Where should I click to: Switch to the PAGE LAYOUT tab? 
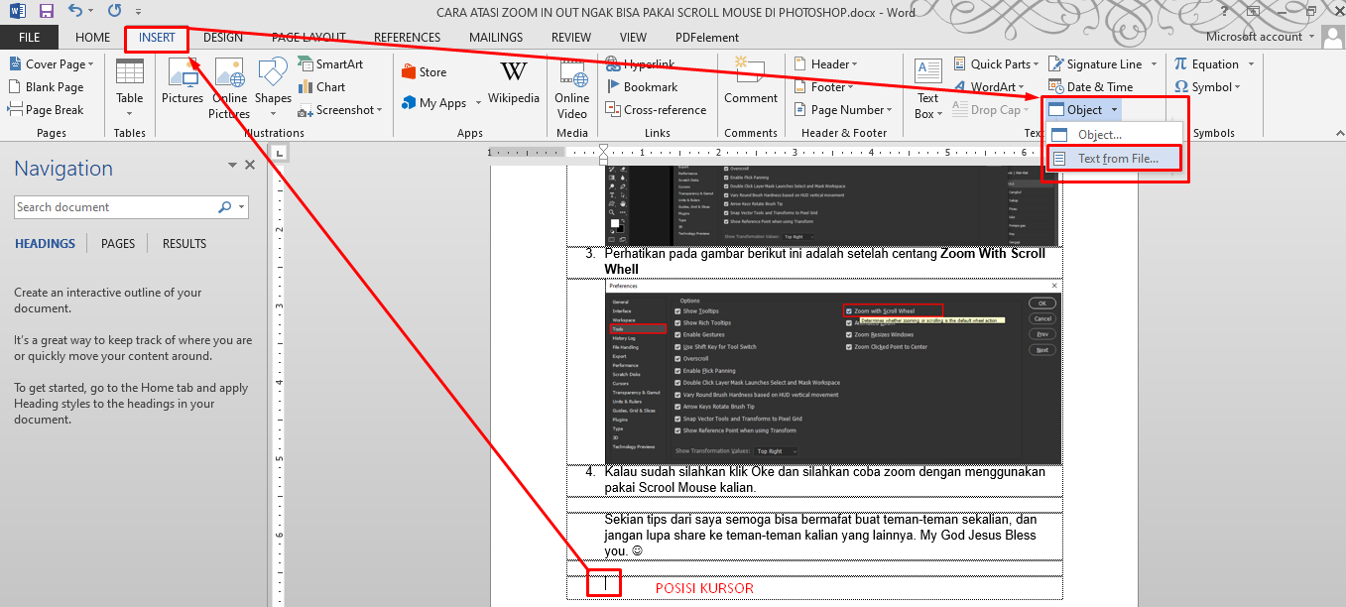point(308,38)
